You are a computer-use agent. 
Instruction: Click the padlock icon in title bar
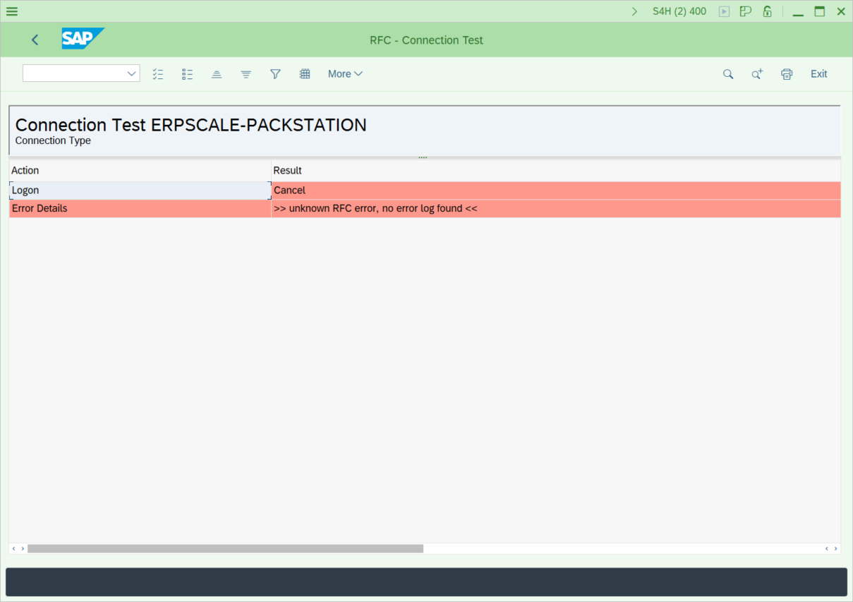[767, 11]
